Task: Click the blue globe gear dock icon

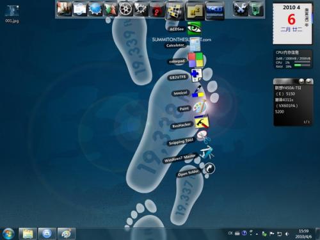Action: point(95,9)
